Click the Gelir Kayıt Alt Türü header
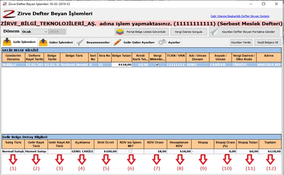Viewport: 284px width, 175px height. pyautogui.click(x=60, y=144)
